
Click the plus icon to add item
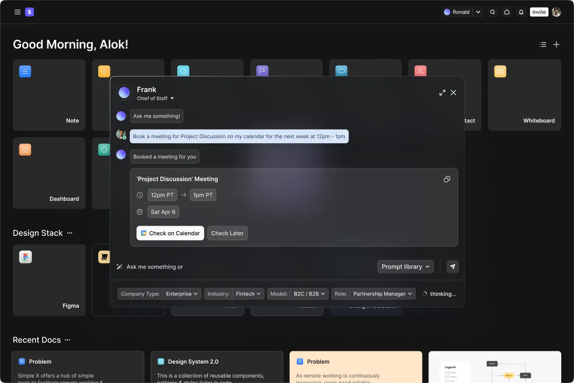click(x=557, y=44)
